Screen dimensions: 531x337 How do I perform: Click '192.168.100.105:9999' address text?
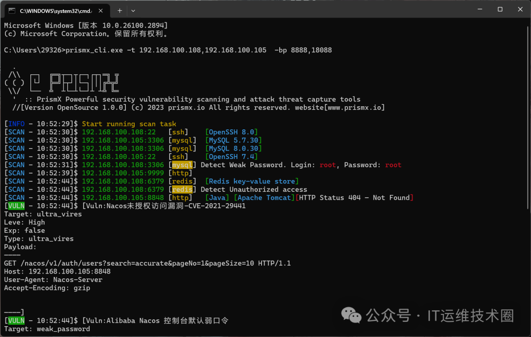(122, 173)
